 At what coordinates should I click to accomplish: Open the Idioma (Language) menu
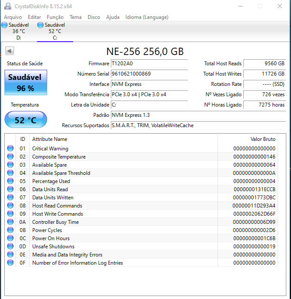(147, 17)
